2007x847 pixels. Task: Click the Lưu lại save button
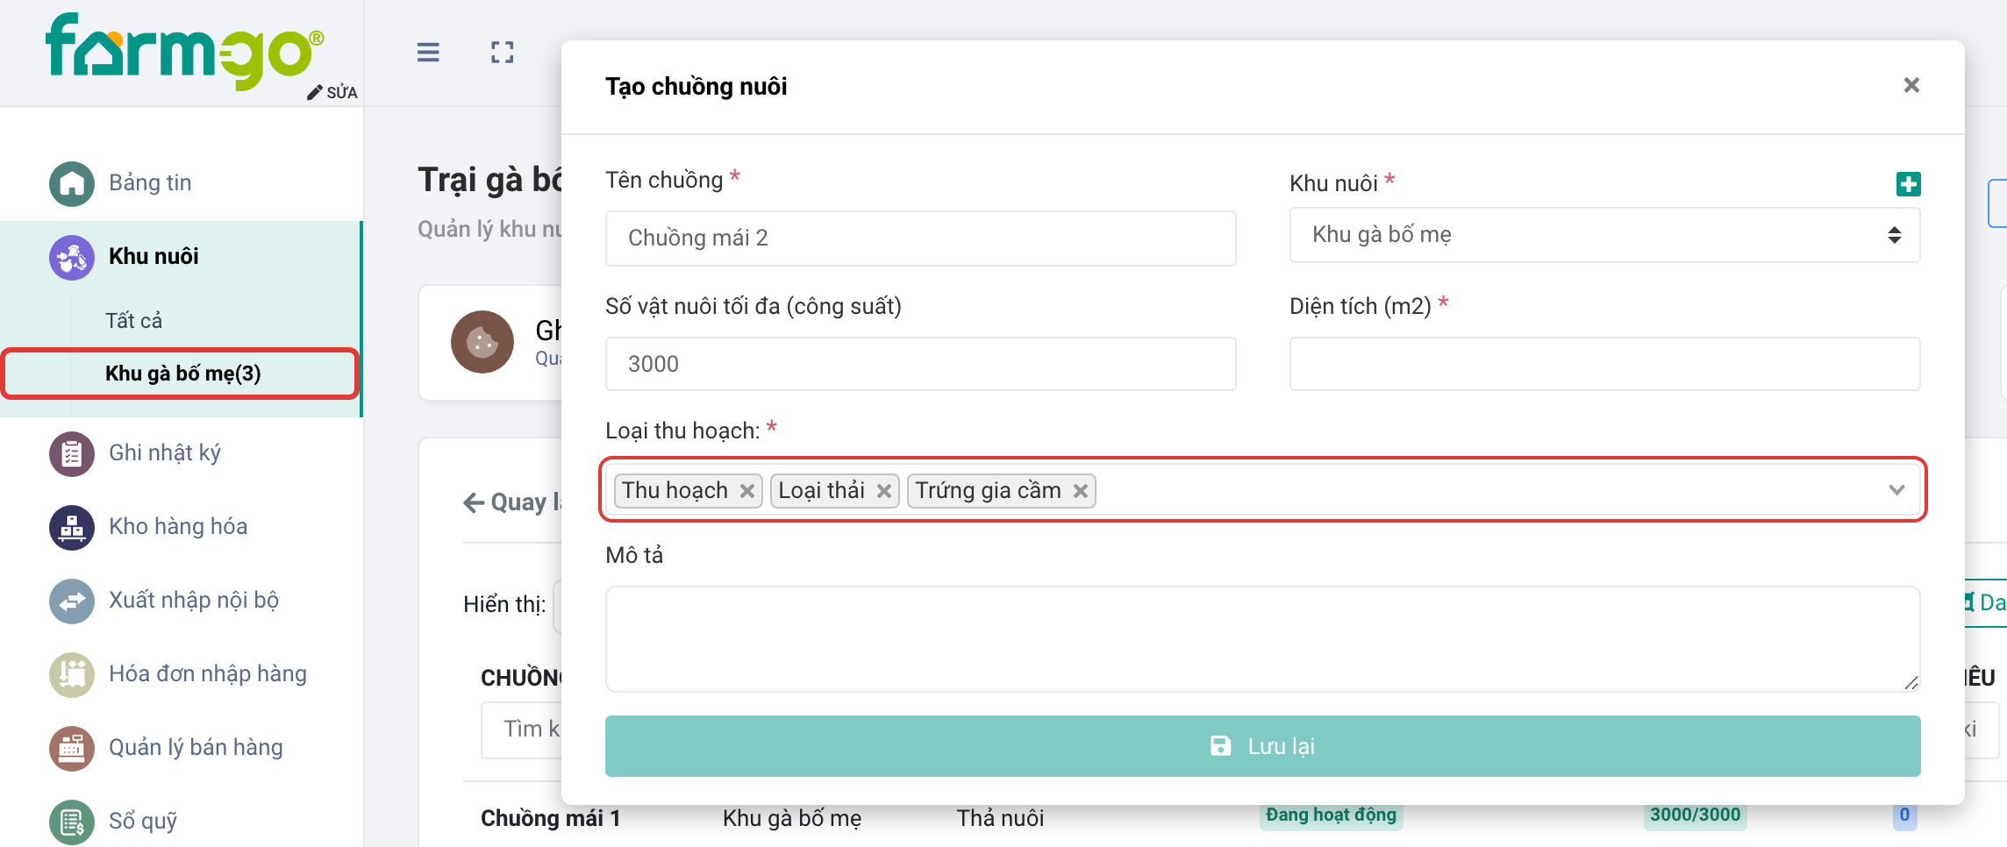tap(1262, 746)
